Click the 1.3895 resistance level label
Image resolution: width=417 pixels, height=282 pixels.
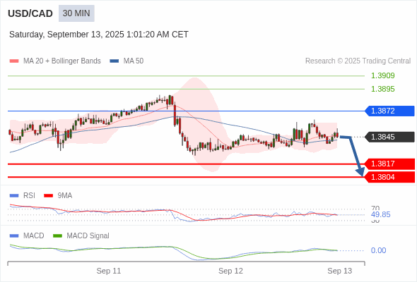point(382,89)
